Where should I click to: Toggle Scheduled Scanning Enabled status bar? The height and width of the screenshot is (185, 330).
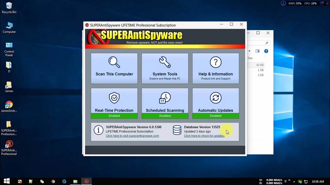coord(165,116)
